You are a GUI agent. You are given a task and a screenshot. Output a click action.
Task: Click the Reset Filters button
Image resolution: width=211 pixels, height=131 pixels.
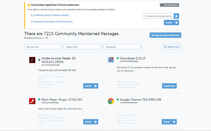(172, 47)
